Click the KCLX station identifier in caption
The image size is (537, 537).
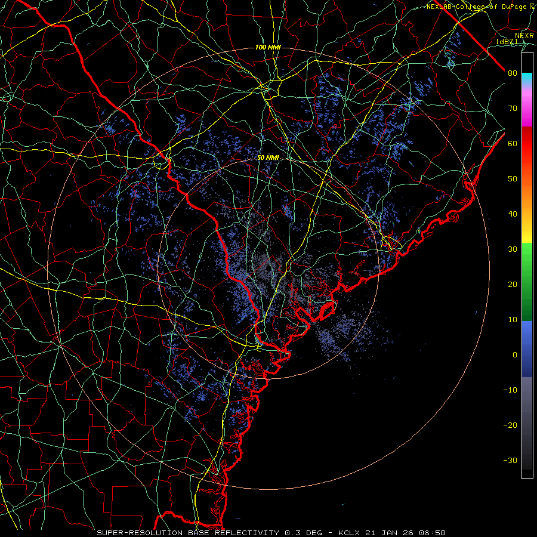[348, 533]
